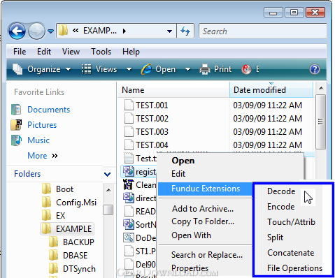This screenshot has height=278, width=335.
Task: Sort by the Name column header
Action: click(173, 90)
